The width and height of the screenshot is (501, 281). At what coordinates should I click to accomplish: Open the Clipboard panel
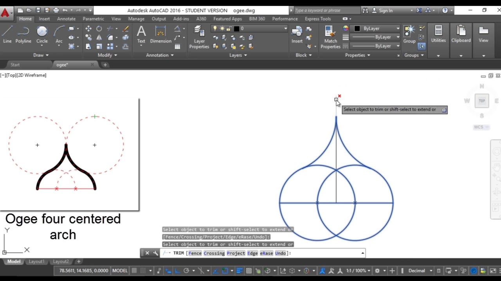click(x=461, y=34)
